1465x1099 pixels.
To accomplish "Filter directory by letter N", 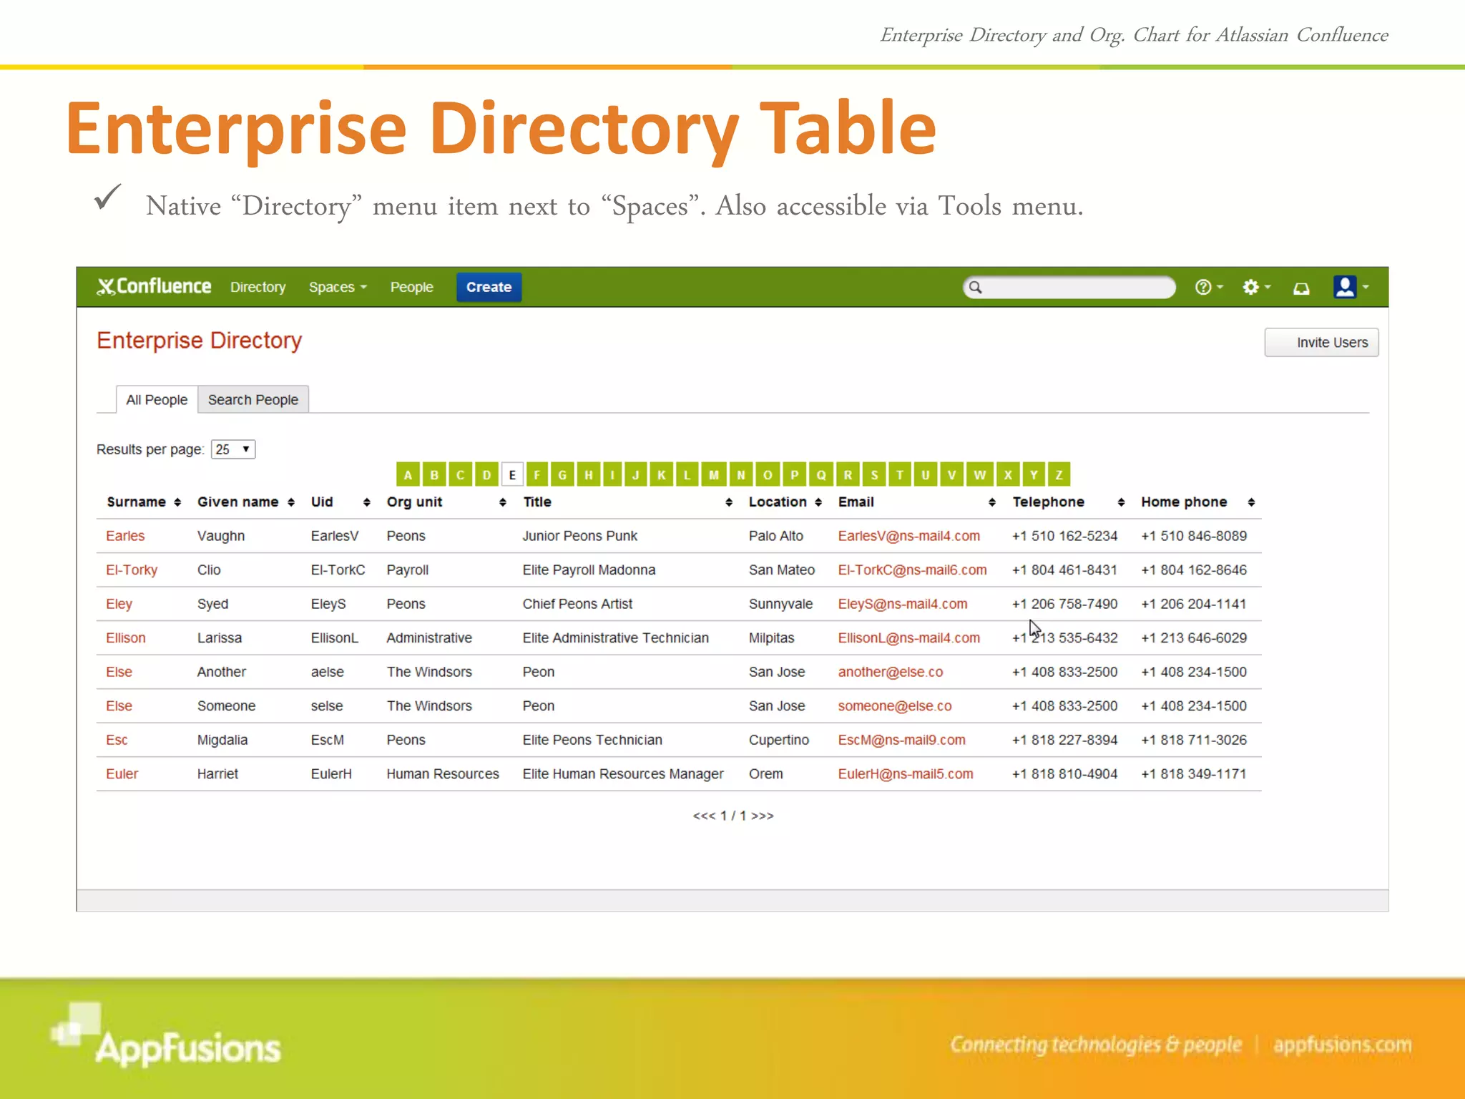I will 740,474.
